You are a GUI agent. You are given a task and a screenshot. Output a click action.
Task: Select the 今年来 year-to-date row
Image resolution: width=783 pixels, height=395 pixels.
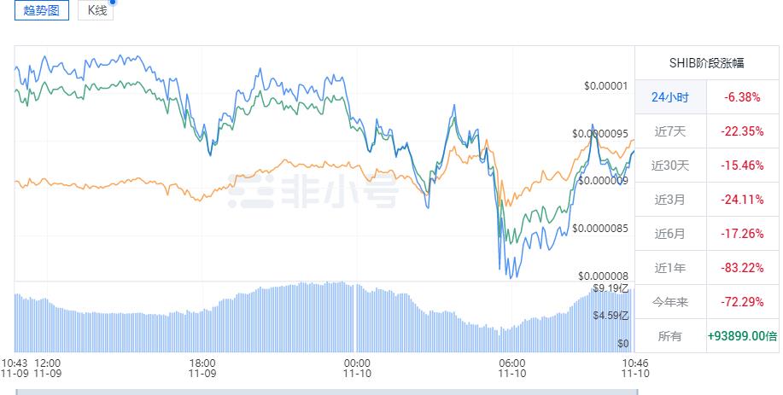(670, 302)
